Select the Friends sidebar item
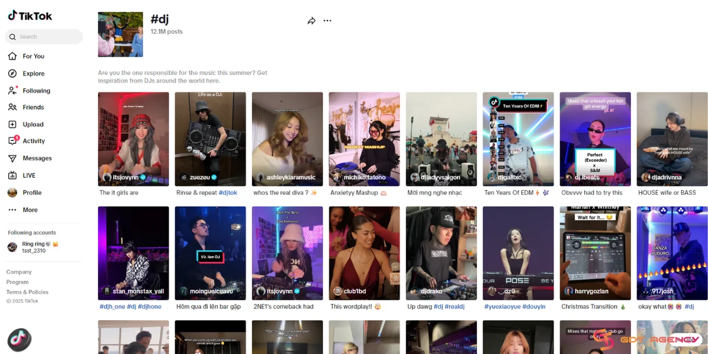Image resolution: width=708 pixels, height=354 pixels. [x=33, y=107]
